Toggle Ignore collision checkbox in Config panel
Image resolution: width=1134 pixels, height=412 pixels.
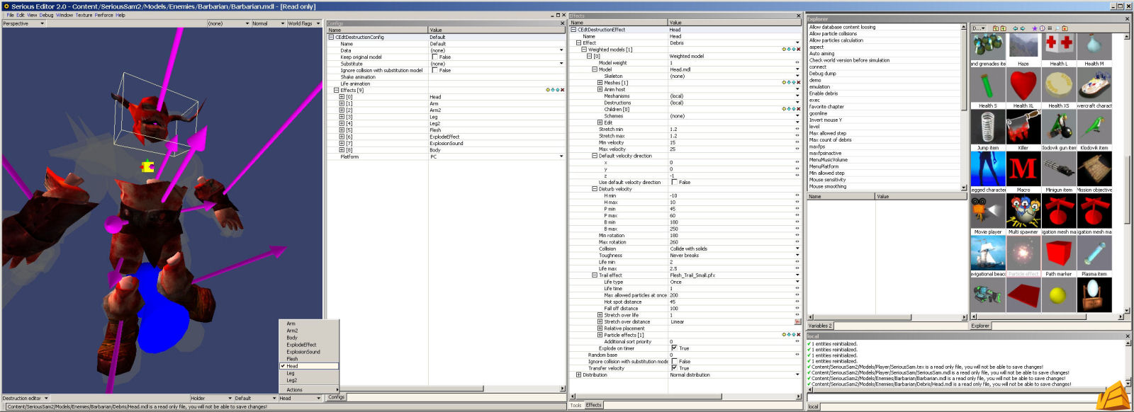click(434, 70)
